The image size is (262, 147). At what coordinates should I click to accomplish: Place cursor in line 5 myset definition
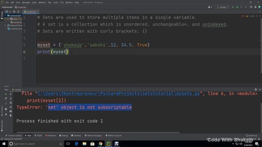click(x=93, y=45)
